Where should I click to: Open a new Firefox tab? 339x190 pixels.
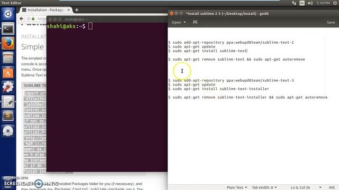click(76, 10)
